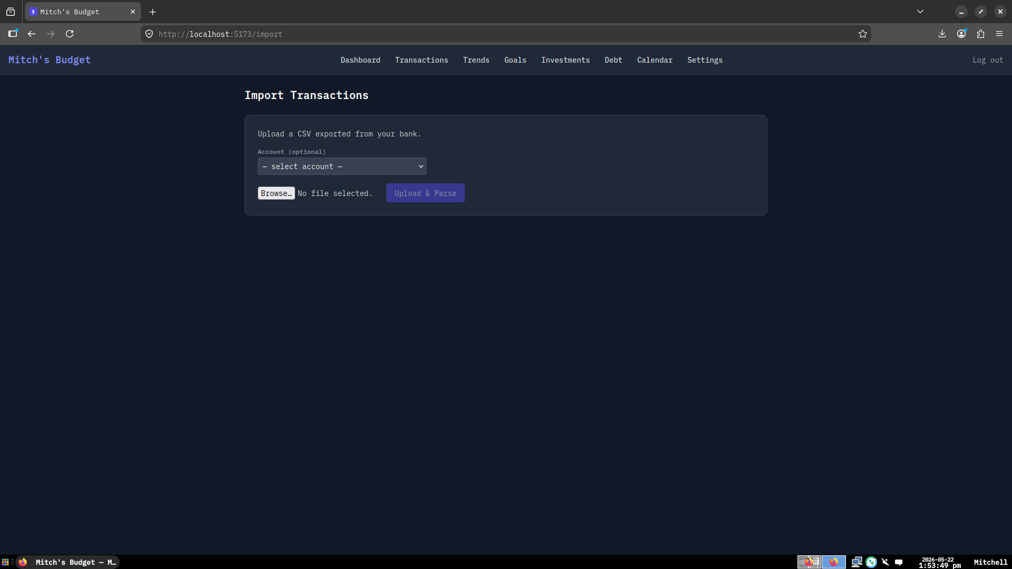Open the taskbar applications menu icon
This screenshot has height=569, width=1012.
point(5,562)
